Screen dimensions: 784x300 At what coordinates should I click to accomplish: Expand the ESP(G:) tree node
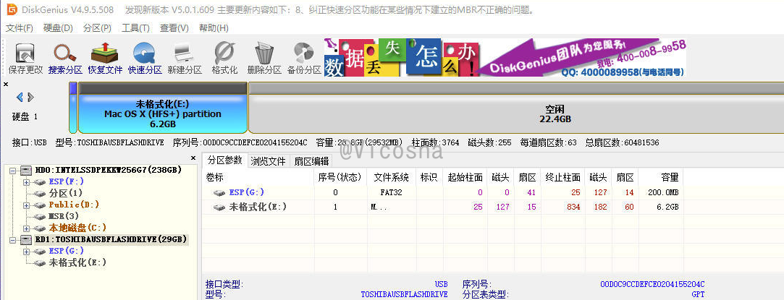(x=27, y=251)
